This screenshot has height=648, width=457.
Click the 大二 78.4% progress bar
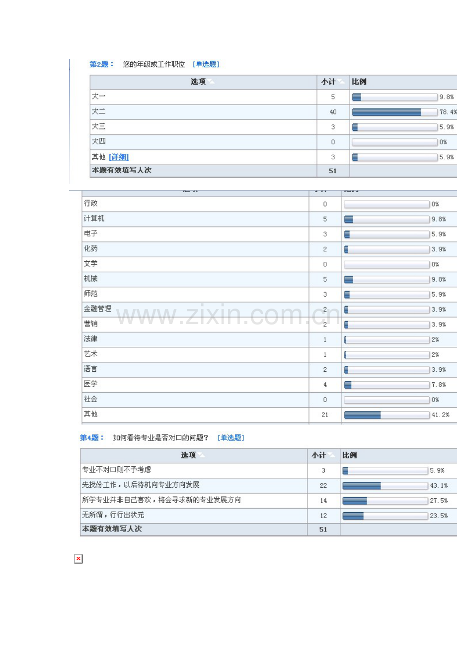tap(394, 112)
